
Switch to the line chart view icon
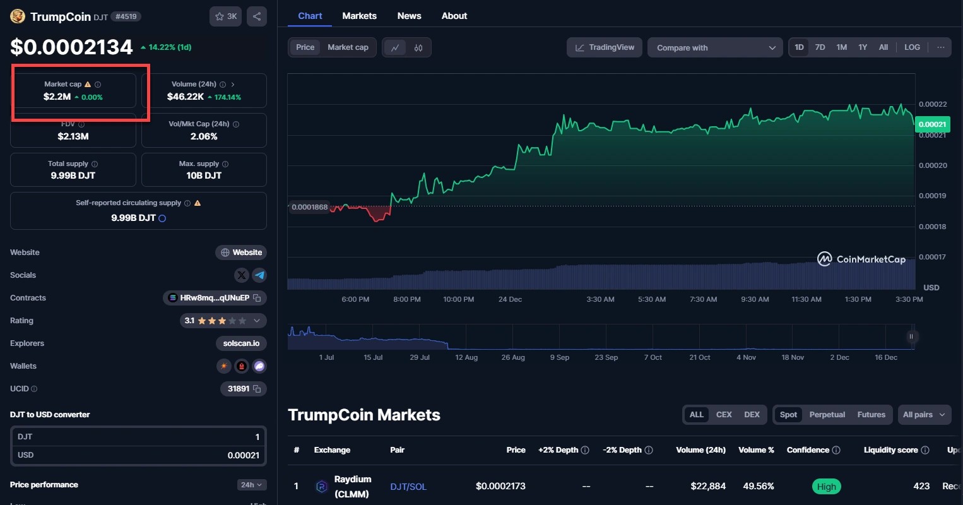click(395, 48)
